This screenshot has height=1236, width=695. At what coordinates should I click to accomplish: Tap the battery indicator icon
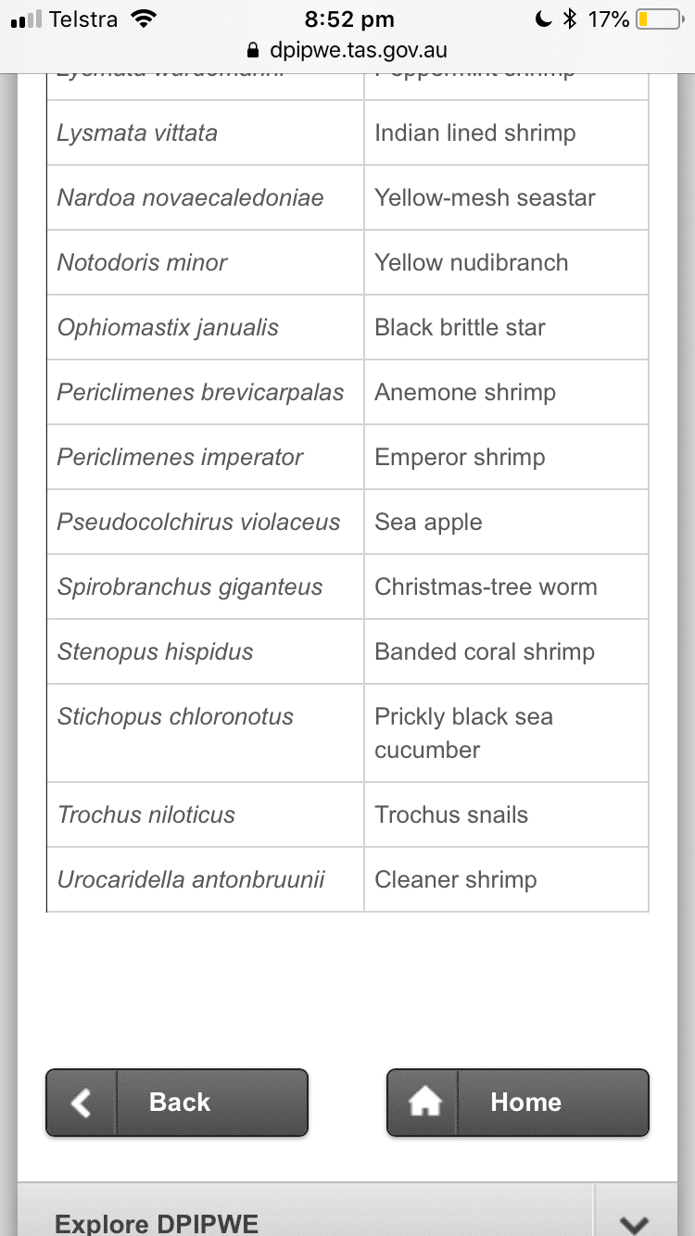point(661,19)
